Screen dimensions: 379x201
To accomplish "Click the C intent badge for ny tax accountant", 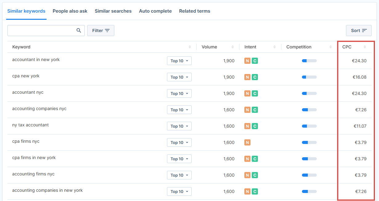I will point(255,126).
